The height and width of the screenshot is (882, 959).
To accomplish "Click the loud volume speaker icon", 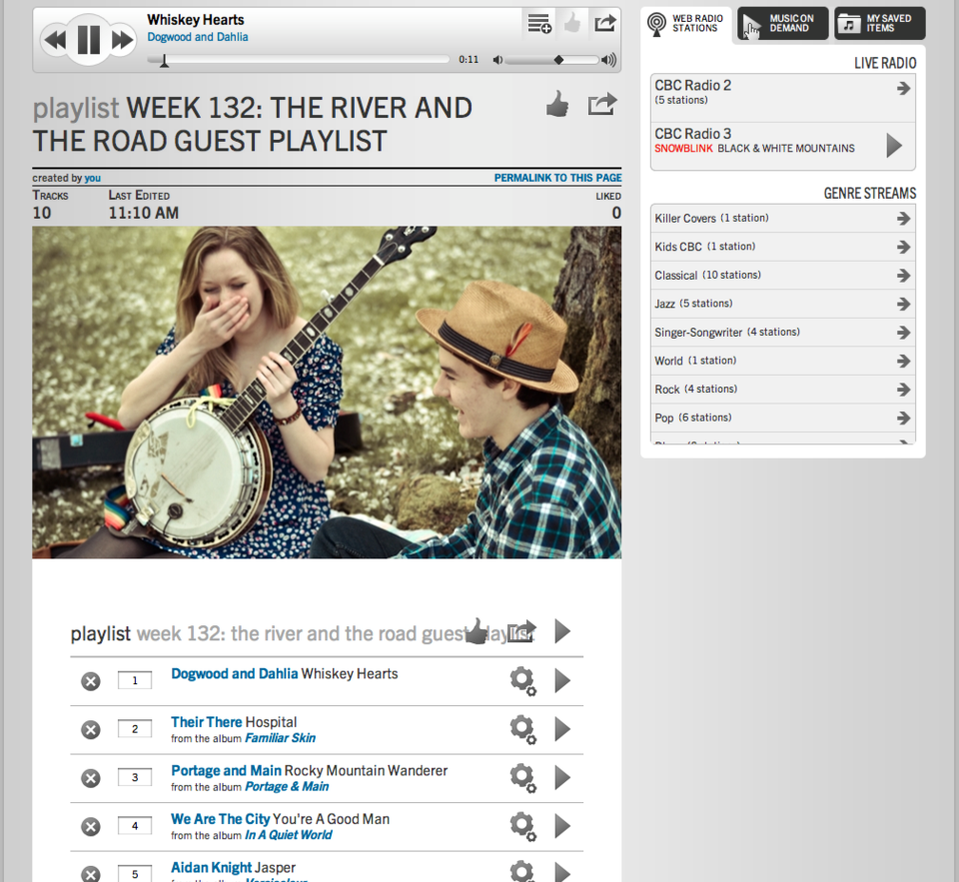I will tap(608, 59).
